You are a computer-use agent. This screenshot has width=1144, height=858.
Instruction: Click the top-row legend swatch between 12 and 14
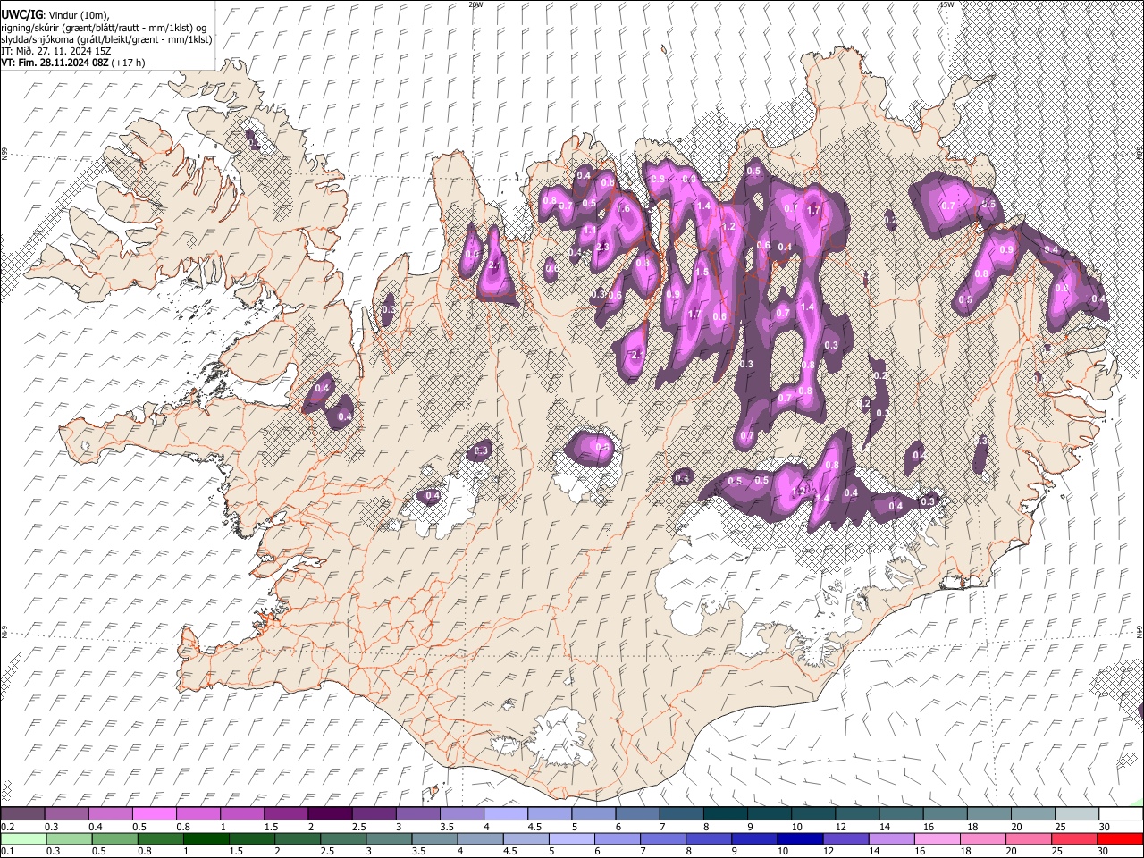point(856,813)
